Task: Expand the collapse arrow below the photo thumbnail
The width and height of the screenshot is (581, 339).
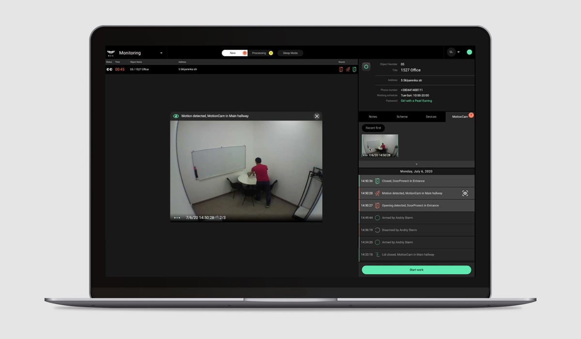Action: [x=416, y=164]
